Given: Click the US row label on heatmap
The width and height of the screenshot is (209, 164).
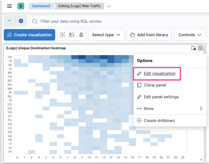Looking at the screenshot, I should (x=10, y=65).
